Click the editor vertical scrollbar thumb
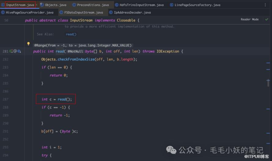The width and height of the screenshot is (272, 161). (268, 83)
